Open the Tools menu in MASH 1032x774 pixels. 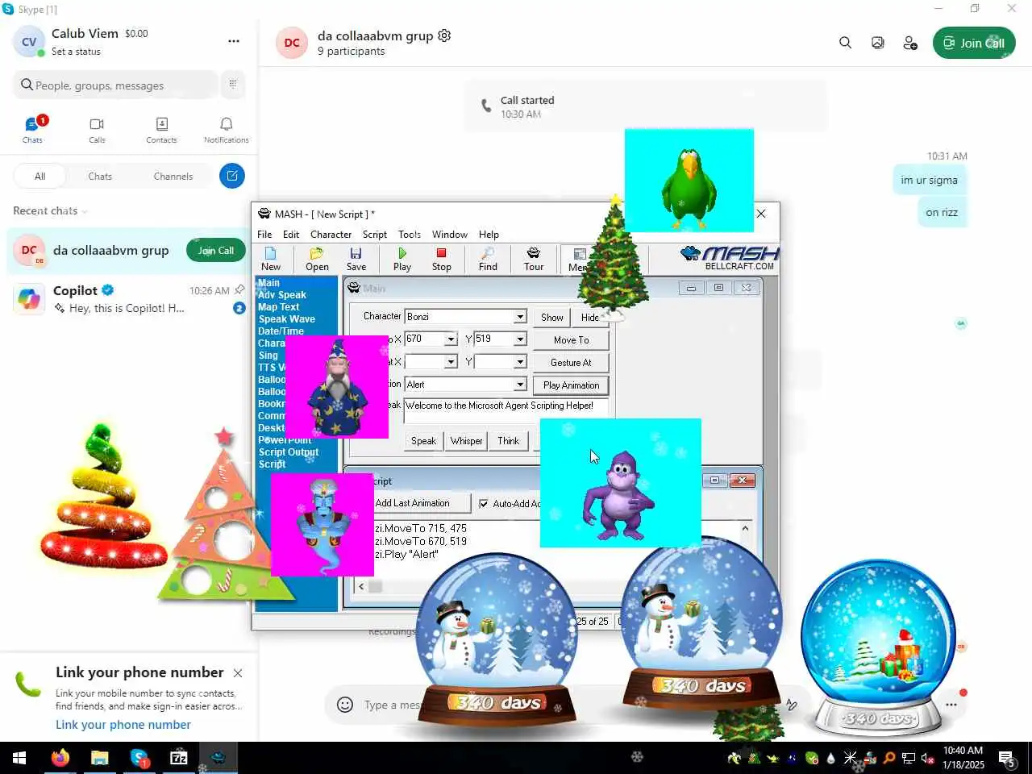[410, 235]
